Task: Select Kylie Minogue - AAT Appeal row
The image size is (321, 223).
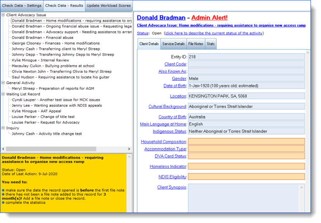Action: (x=36, y=111)
